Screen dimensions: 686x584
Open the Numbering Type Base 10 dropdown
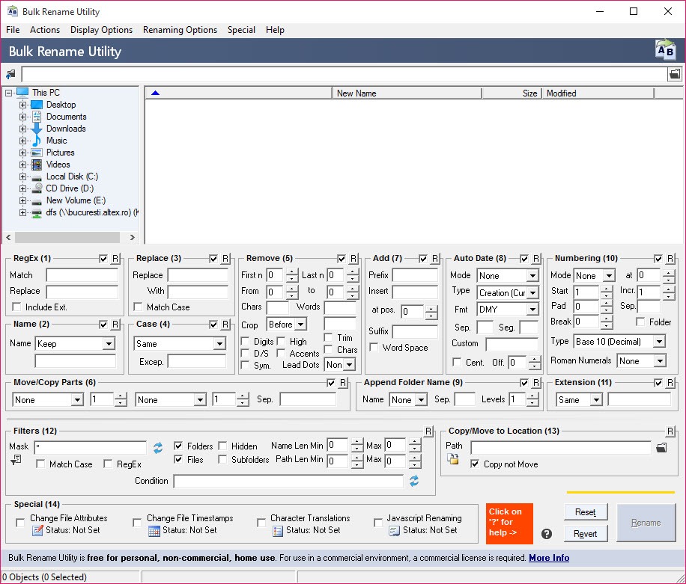click(x=659, y=341)
